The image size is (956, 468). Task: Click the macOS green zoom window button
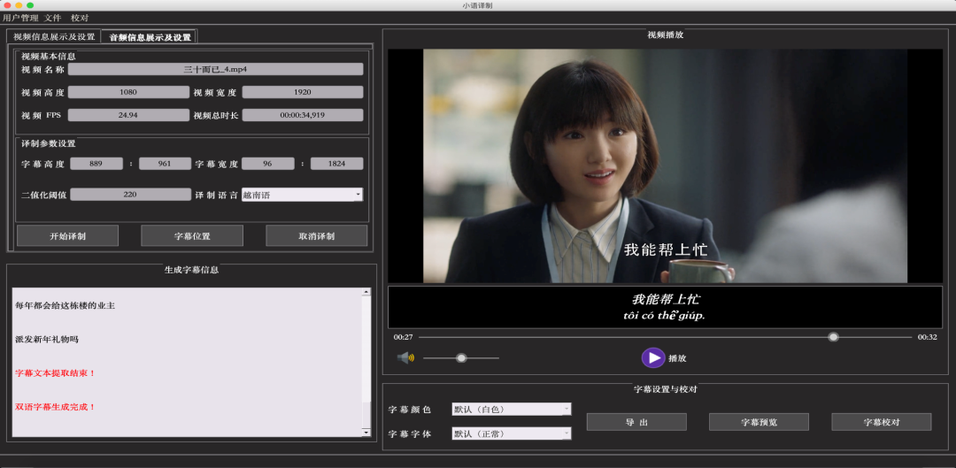[x=30, y=5]
